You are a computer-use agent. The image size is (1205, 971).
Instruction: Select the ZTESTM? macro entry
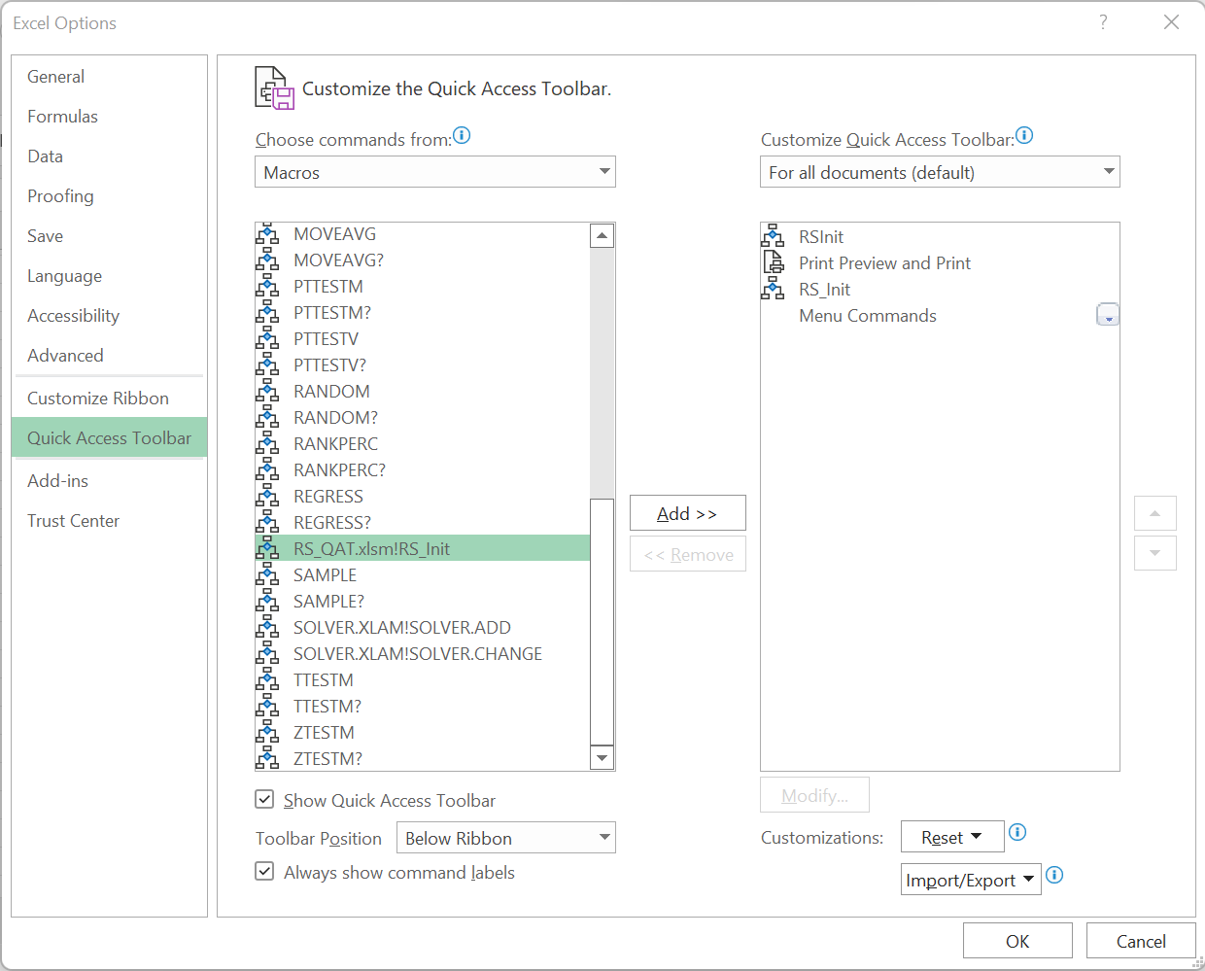click(423, 759)
